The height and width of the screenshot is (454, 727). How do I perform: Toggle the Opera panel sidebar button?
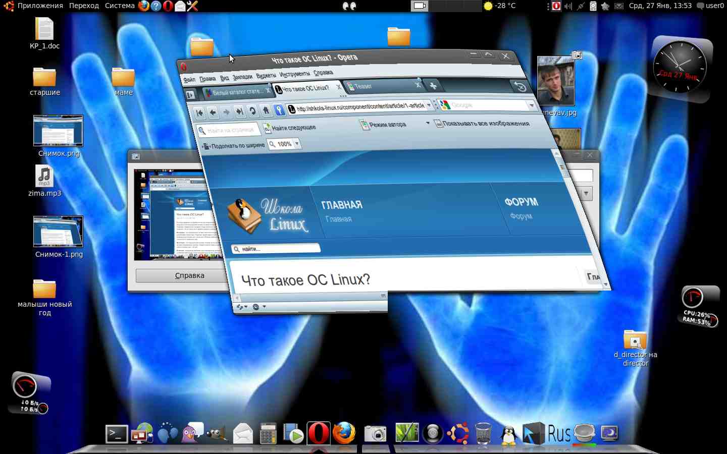click(x=190, y=94)
